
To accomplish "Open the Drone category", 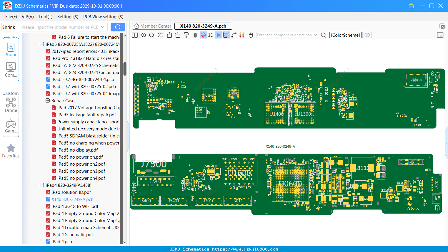I will pos(11,105).
